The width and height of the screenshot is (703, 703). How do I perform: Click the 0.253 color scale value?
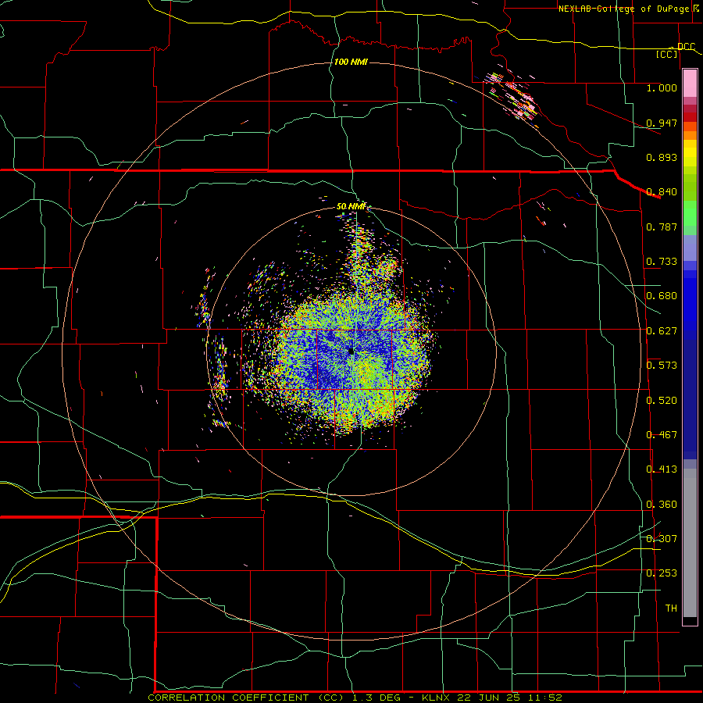(x=662, y=573)
